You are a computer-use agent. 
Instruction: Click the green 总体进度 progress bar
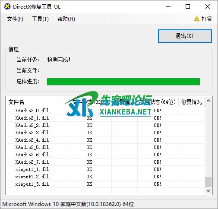(x=123, y=82)
